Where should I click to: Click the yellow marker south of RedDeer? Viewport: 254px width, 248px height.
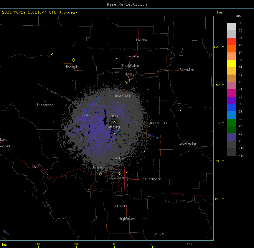click(126, 83)
